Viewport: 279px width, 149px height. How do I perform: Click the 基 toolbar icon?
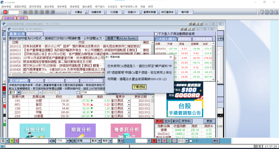click(42, 12)
